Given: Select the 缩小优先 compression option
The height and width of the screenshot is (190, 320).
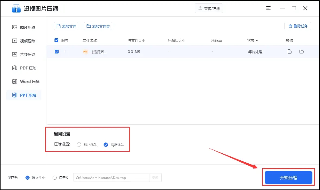Looking at the screenshot, I should 79,145.
